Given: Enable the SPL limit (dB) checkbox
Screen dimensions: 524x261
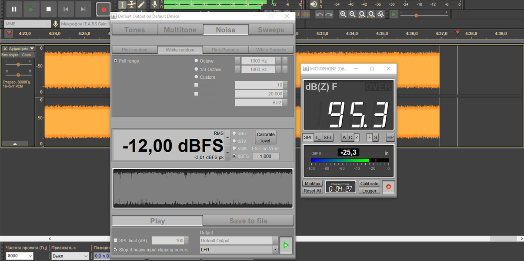Looking at the screenshot, I should [116, 241].
